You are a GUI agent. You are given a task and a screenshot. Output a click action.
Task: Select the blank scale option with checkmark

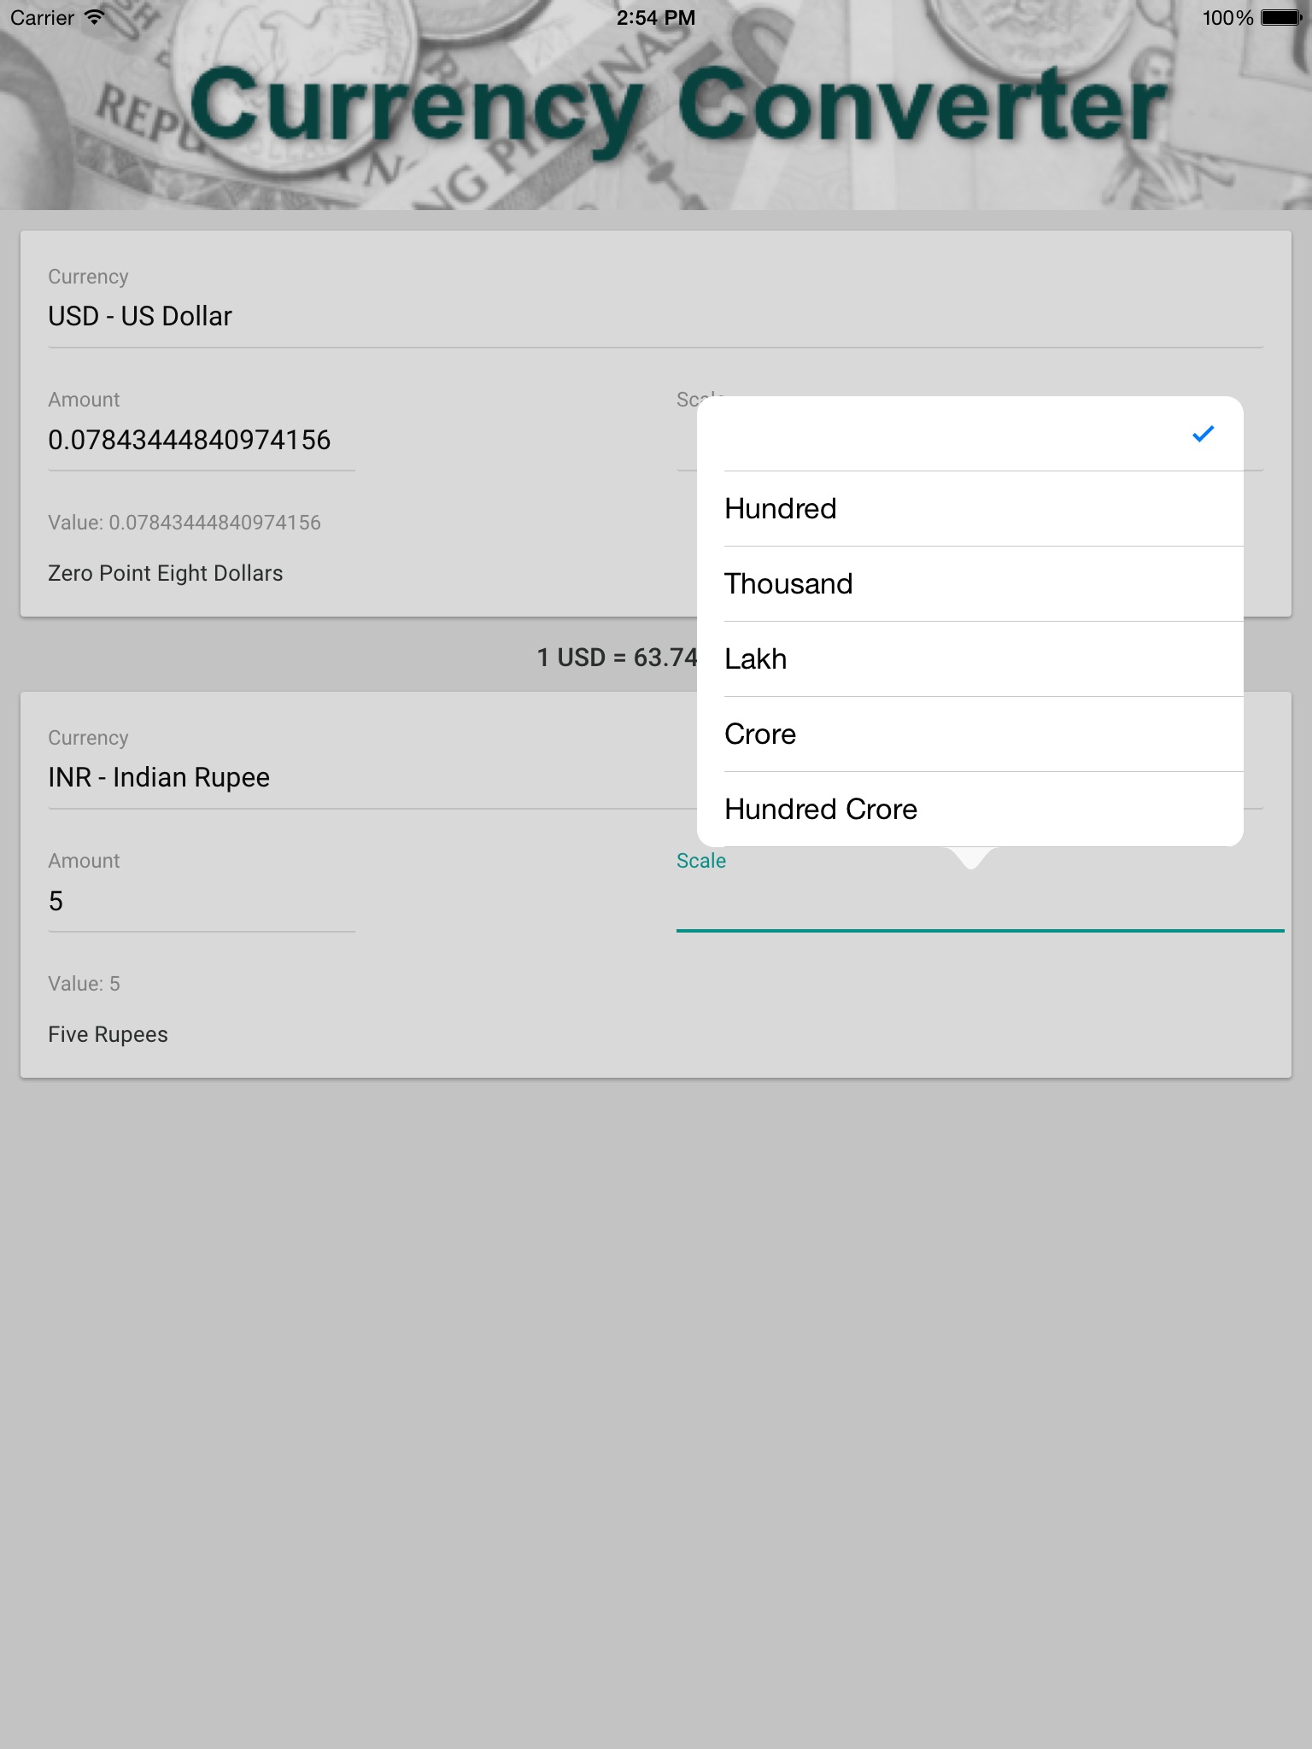969,434
